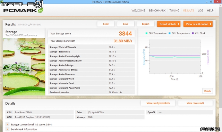Click the PCMark 8 logo

[23, 10]
